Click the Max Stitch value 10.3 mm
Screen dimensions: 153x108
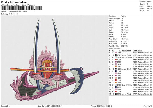click(x=125, y=39)
